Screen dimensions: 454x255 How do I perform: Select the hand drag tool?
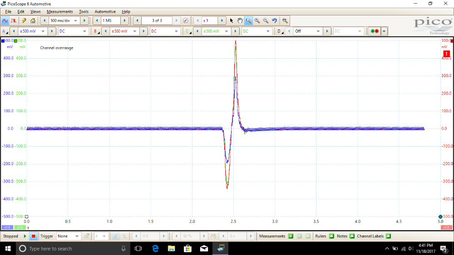point(240,20)
